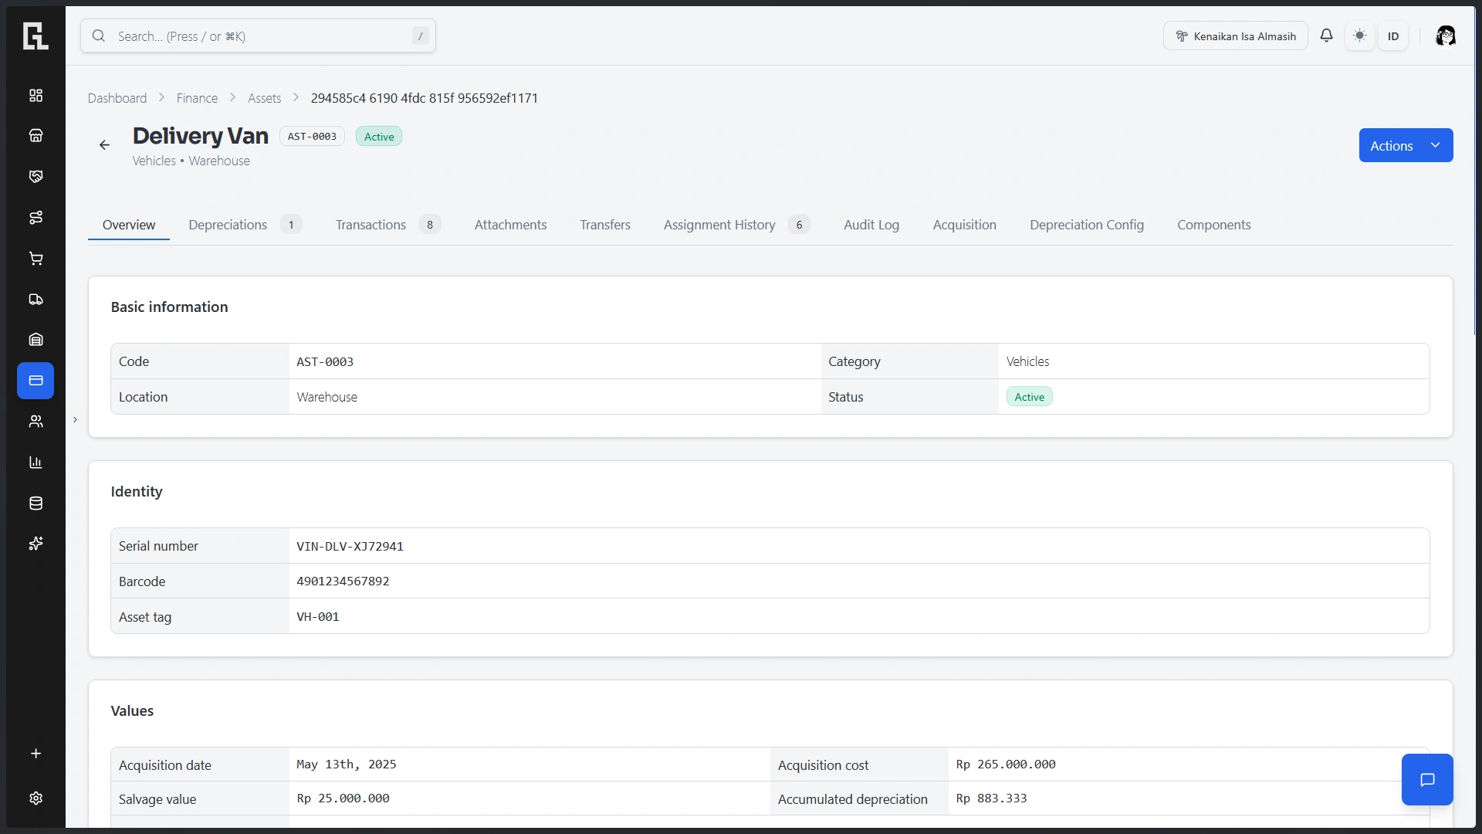This screenshot has height=834, width=1482.
Task: Open the database icon in sidebar
Action: coord(36,503)
